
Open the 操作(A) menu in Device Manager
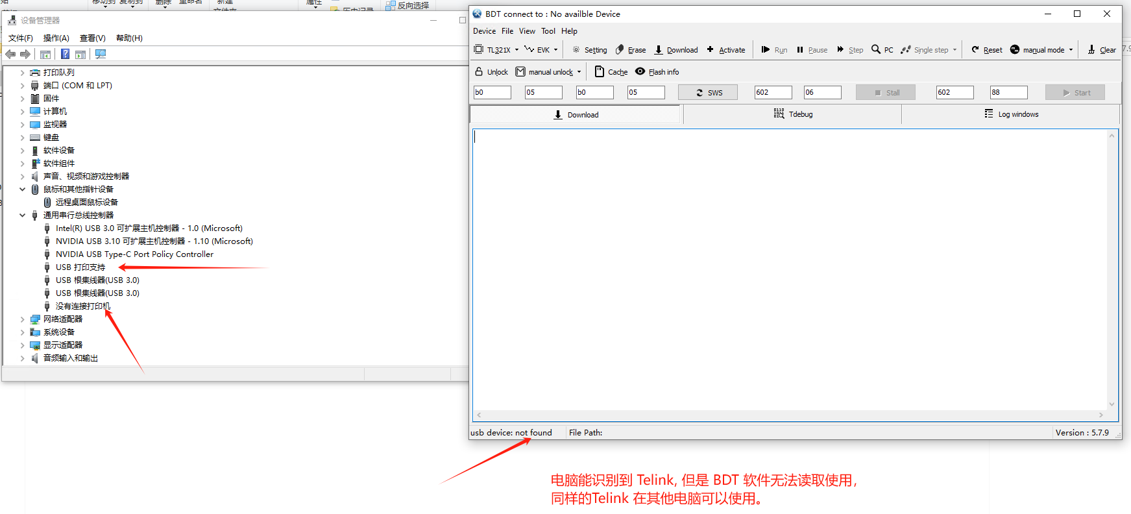point(56,38)
